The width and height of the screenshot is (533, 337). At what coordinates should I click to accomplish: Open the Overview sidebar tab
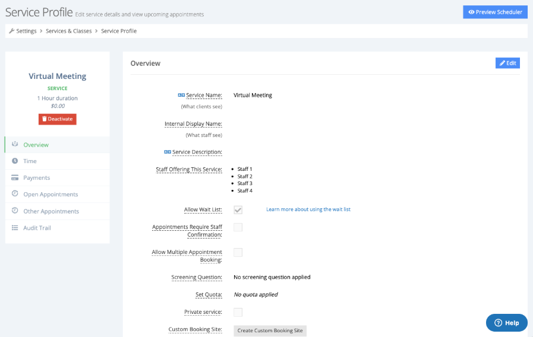pyautogui.click(x=58, y=145)
